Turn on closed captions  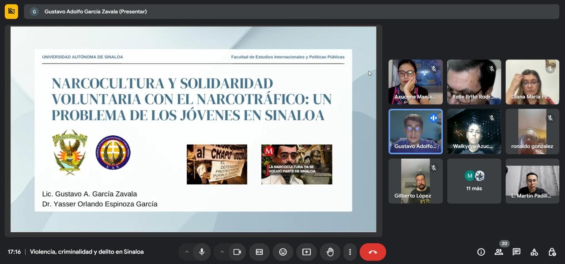pos(260,252)
